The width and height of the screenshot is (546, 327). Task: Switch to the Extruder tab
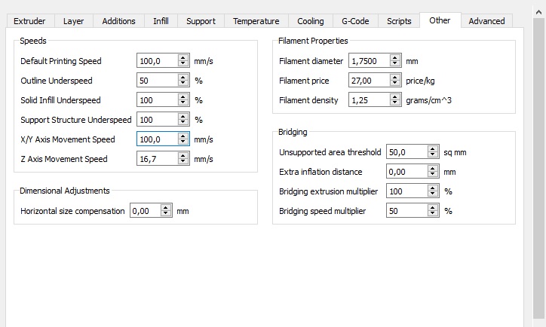click(x=29, y=21)
